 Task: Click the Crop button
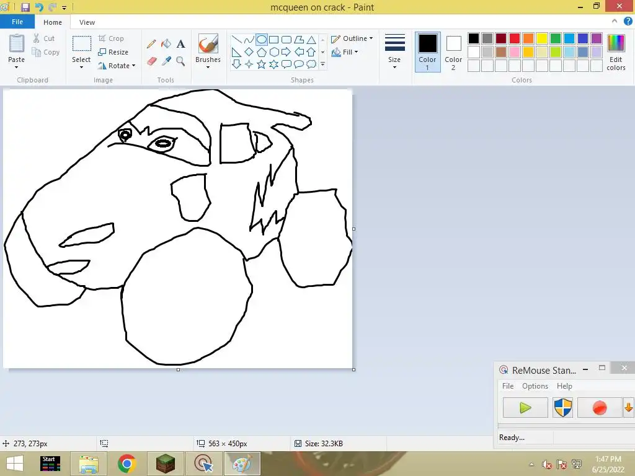click(x=111, y=38)
